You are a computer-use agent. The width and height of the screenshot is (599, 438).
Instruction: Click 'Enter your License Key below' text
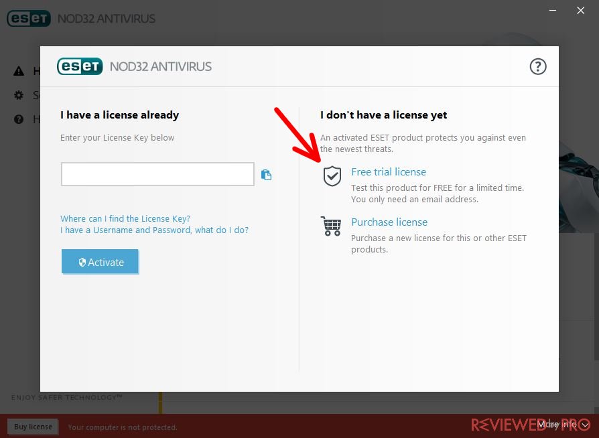(x=117, y=138)
